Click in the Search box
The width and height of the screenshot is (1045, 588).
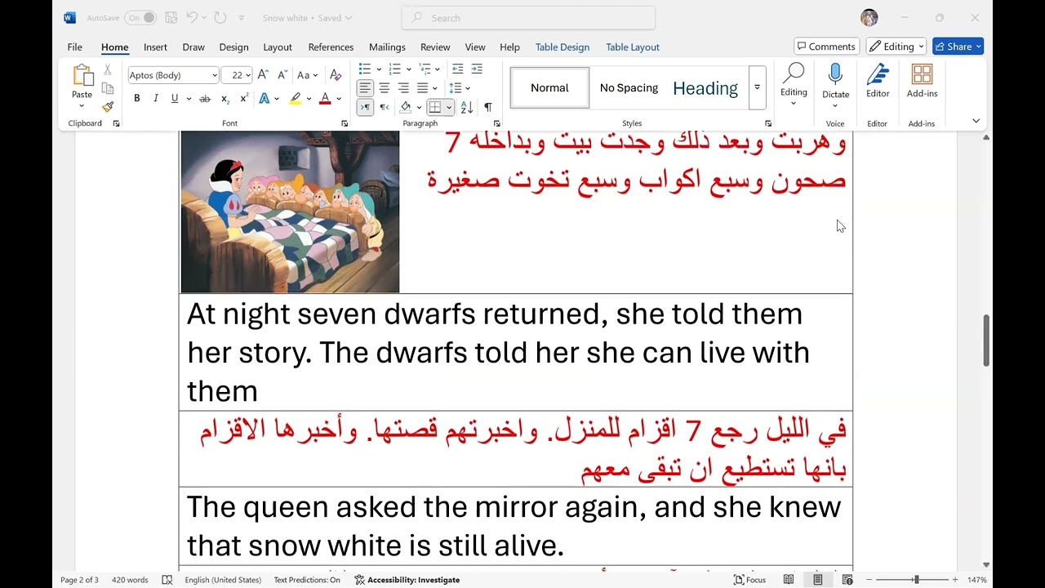point(528,17)
